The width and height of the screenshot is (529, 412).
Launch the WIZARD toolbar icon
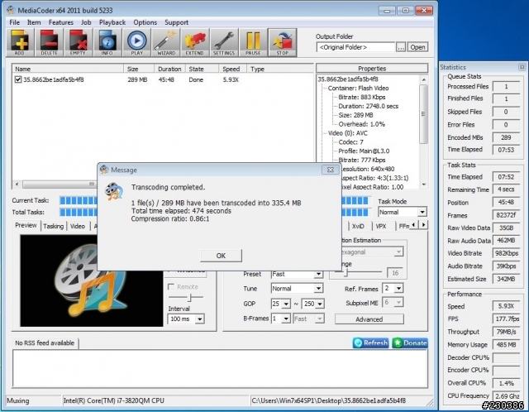click(x=166, y=42)
